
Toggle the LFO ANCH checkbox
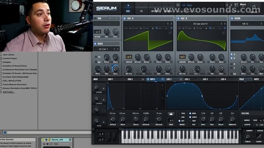point(190,117)
